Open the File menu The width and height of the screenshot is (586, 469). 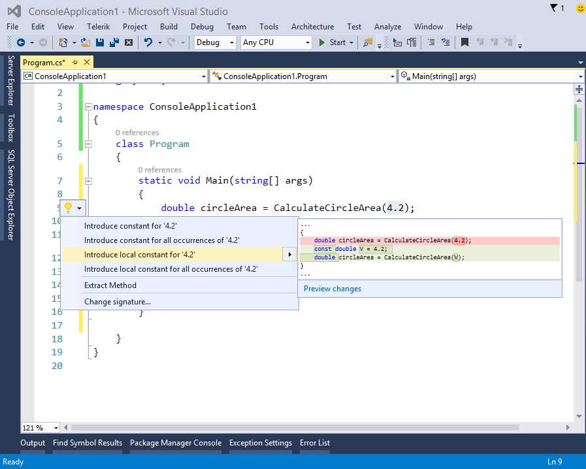pos(12,27)
